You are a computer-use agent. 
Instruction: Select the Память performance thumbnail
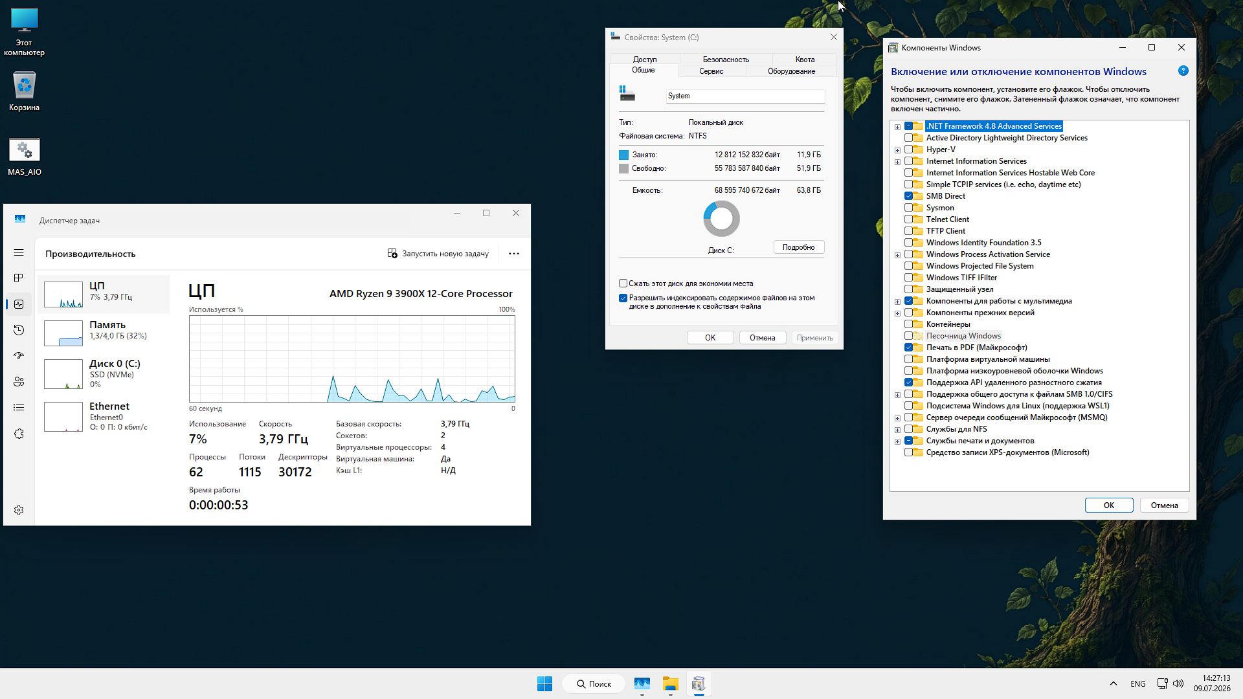(x=104, y=333)
